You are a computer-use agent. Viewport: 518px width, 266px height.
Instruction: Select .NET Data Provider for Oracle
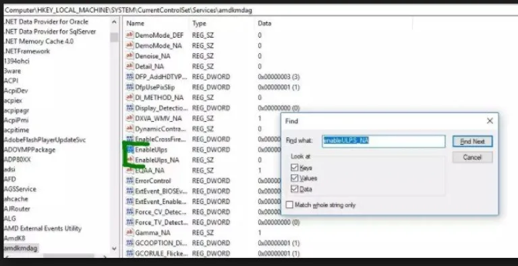[46, 22]
